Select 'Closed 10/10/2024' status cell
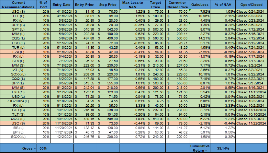This screenshot has width=268, height=153. click(252, 115)
